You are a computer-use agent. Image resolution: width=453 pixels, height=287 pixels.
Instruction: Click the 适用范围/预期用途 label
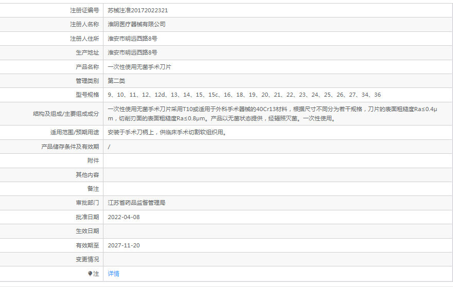pyautogui.click(x=75, y=132)
